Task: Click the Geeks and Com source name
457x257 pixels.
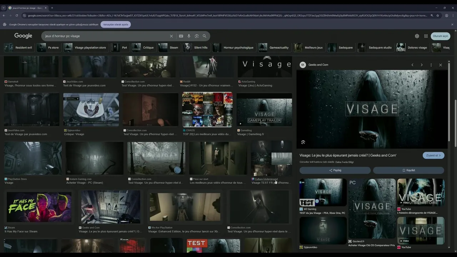Action: pos(318,65)
